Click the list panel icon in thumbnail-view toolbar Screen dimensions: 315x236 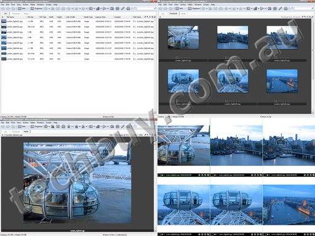point(275,9)
